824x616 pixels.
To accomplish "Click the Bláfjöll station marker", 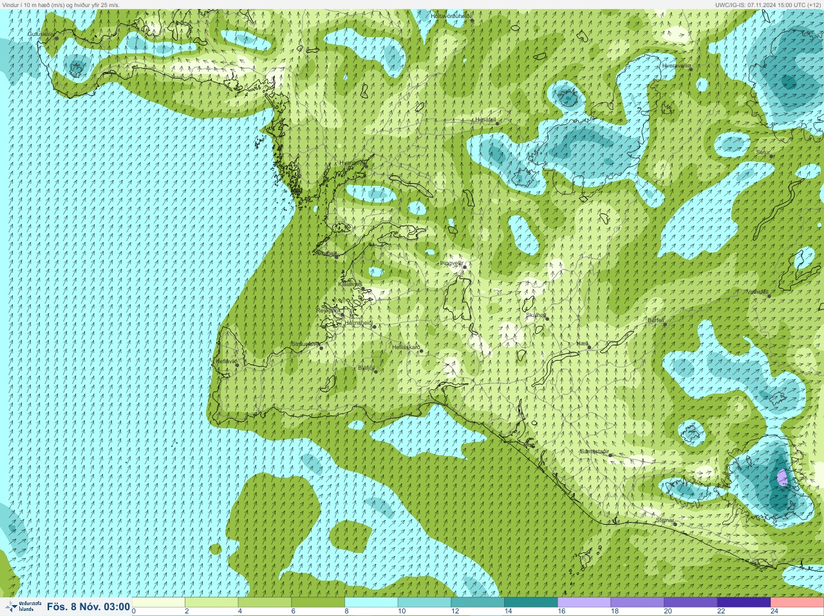I will [376, 371].
